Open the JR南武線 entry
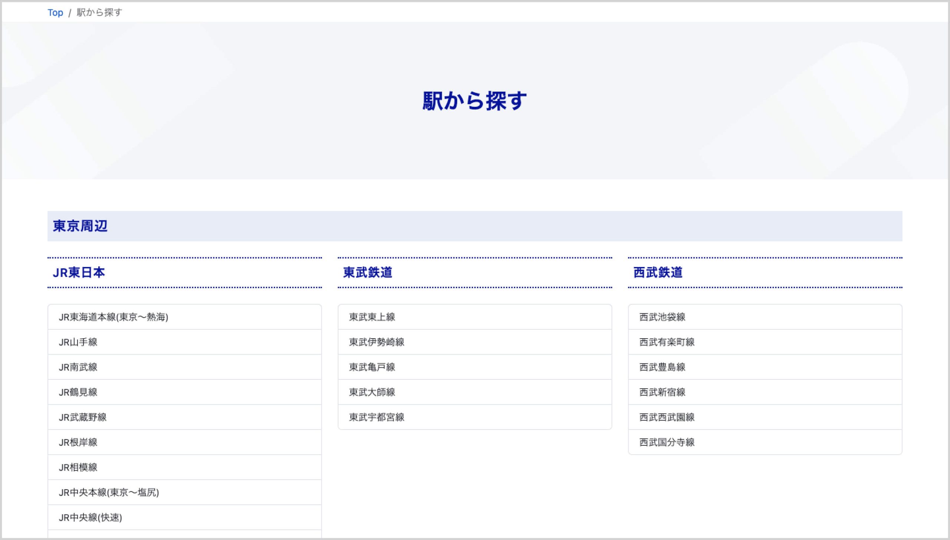 click(x=184, y=367)
